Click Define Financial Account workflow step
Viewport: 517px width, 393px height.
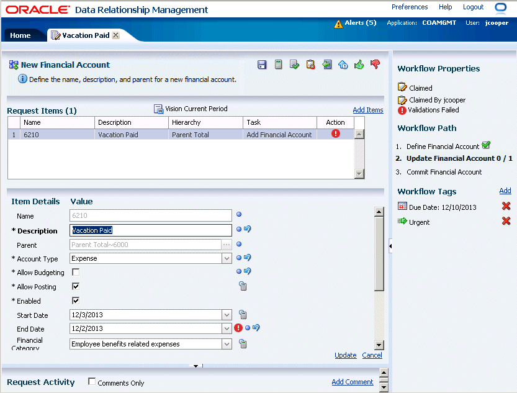pyautogui.click(x=443, y=147)
